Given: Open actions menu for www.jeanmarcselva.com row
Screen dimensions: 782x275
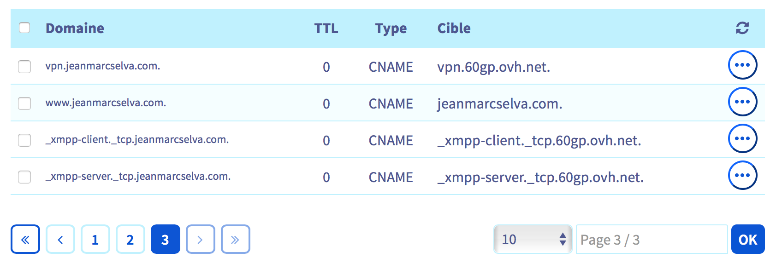Looking at the screenshot, I should pos(742,102).
